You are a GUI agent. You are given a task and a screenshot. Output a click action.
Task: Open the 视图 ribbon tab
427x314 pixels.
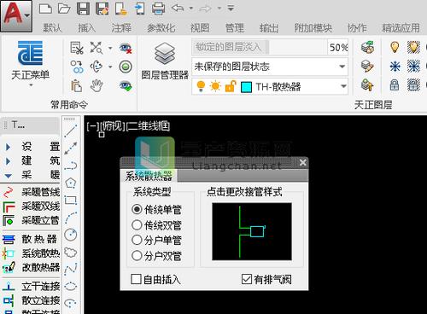(x=200, y=28)
